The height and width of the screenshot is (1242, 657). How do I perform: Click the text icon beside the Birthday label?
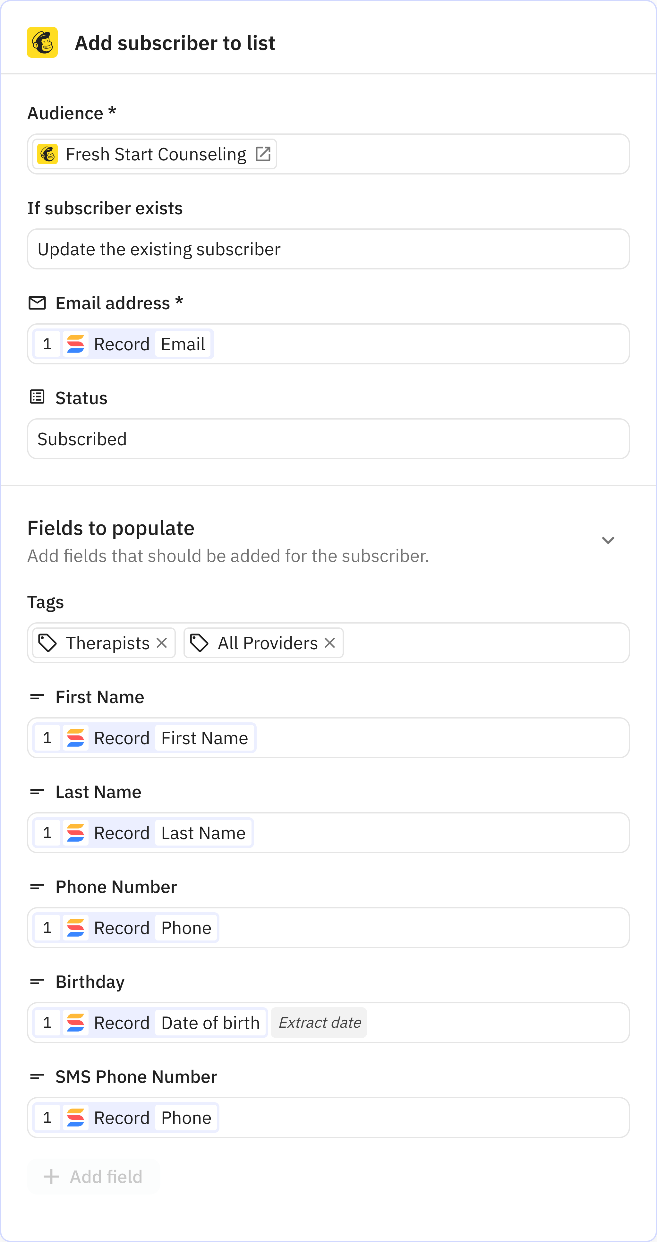37,982
